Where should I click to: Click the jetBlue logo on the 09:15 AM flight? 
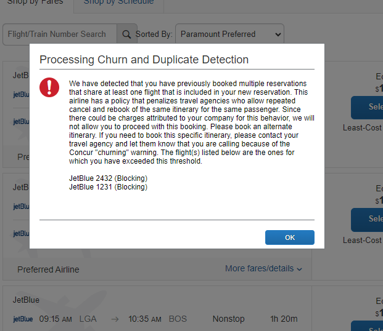point(23,319)
